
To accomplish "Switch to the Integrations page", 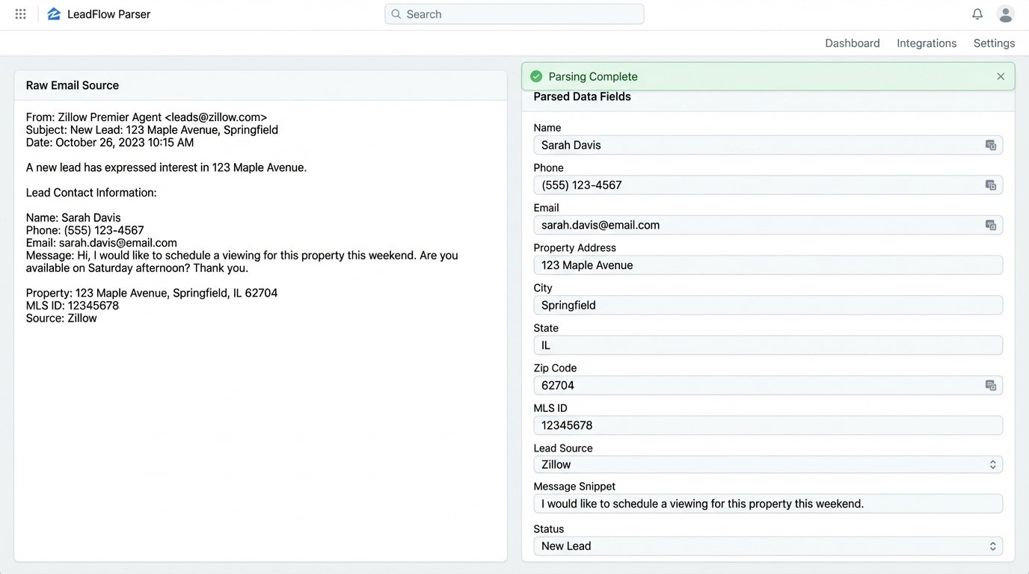I will click(x=926, y=43).
